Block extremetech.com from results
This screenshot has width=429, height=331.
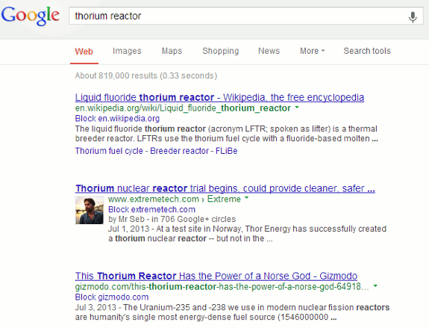pyautogui.click(x=151, y=210)
